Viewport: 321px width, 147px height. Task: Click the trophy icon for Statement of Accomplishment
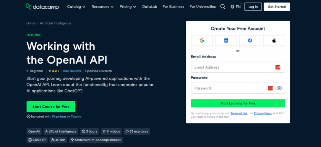point(72,140)
